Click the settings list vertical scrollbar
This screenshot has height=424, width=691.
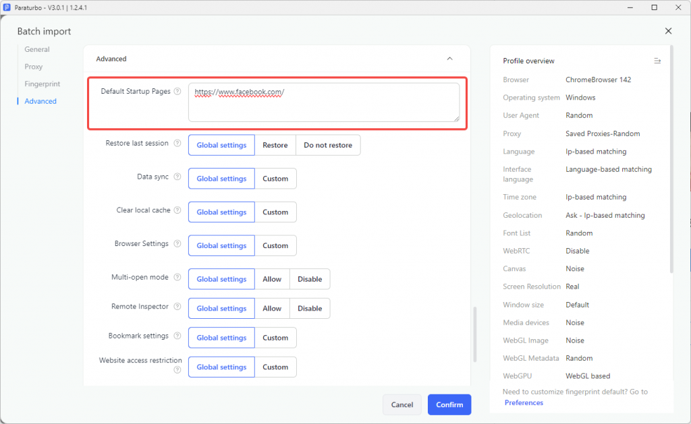tap(474, 334)
